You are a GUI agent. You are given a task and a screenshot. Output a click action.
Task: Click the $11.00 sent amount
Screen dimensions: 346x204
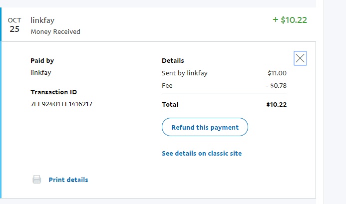277,73
